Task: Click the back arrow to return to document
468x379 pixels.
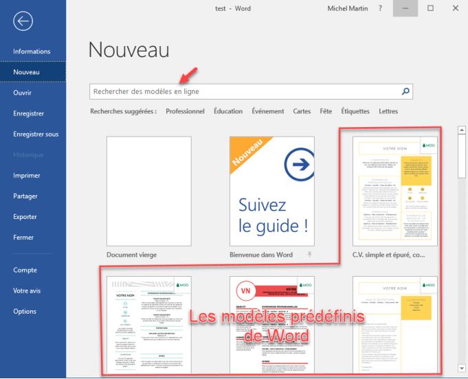Action: pyautogui.click(x=23, y=22)
